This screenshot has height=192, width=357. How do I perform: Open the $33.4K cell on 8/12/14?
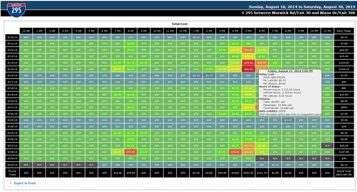tap(248, 50)
